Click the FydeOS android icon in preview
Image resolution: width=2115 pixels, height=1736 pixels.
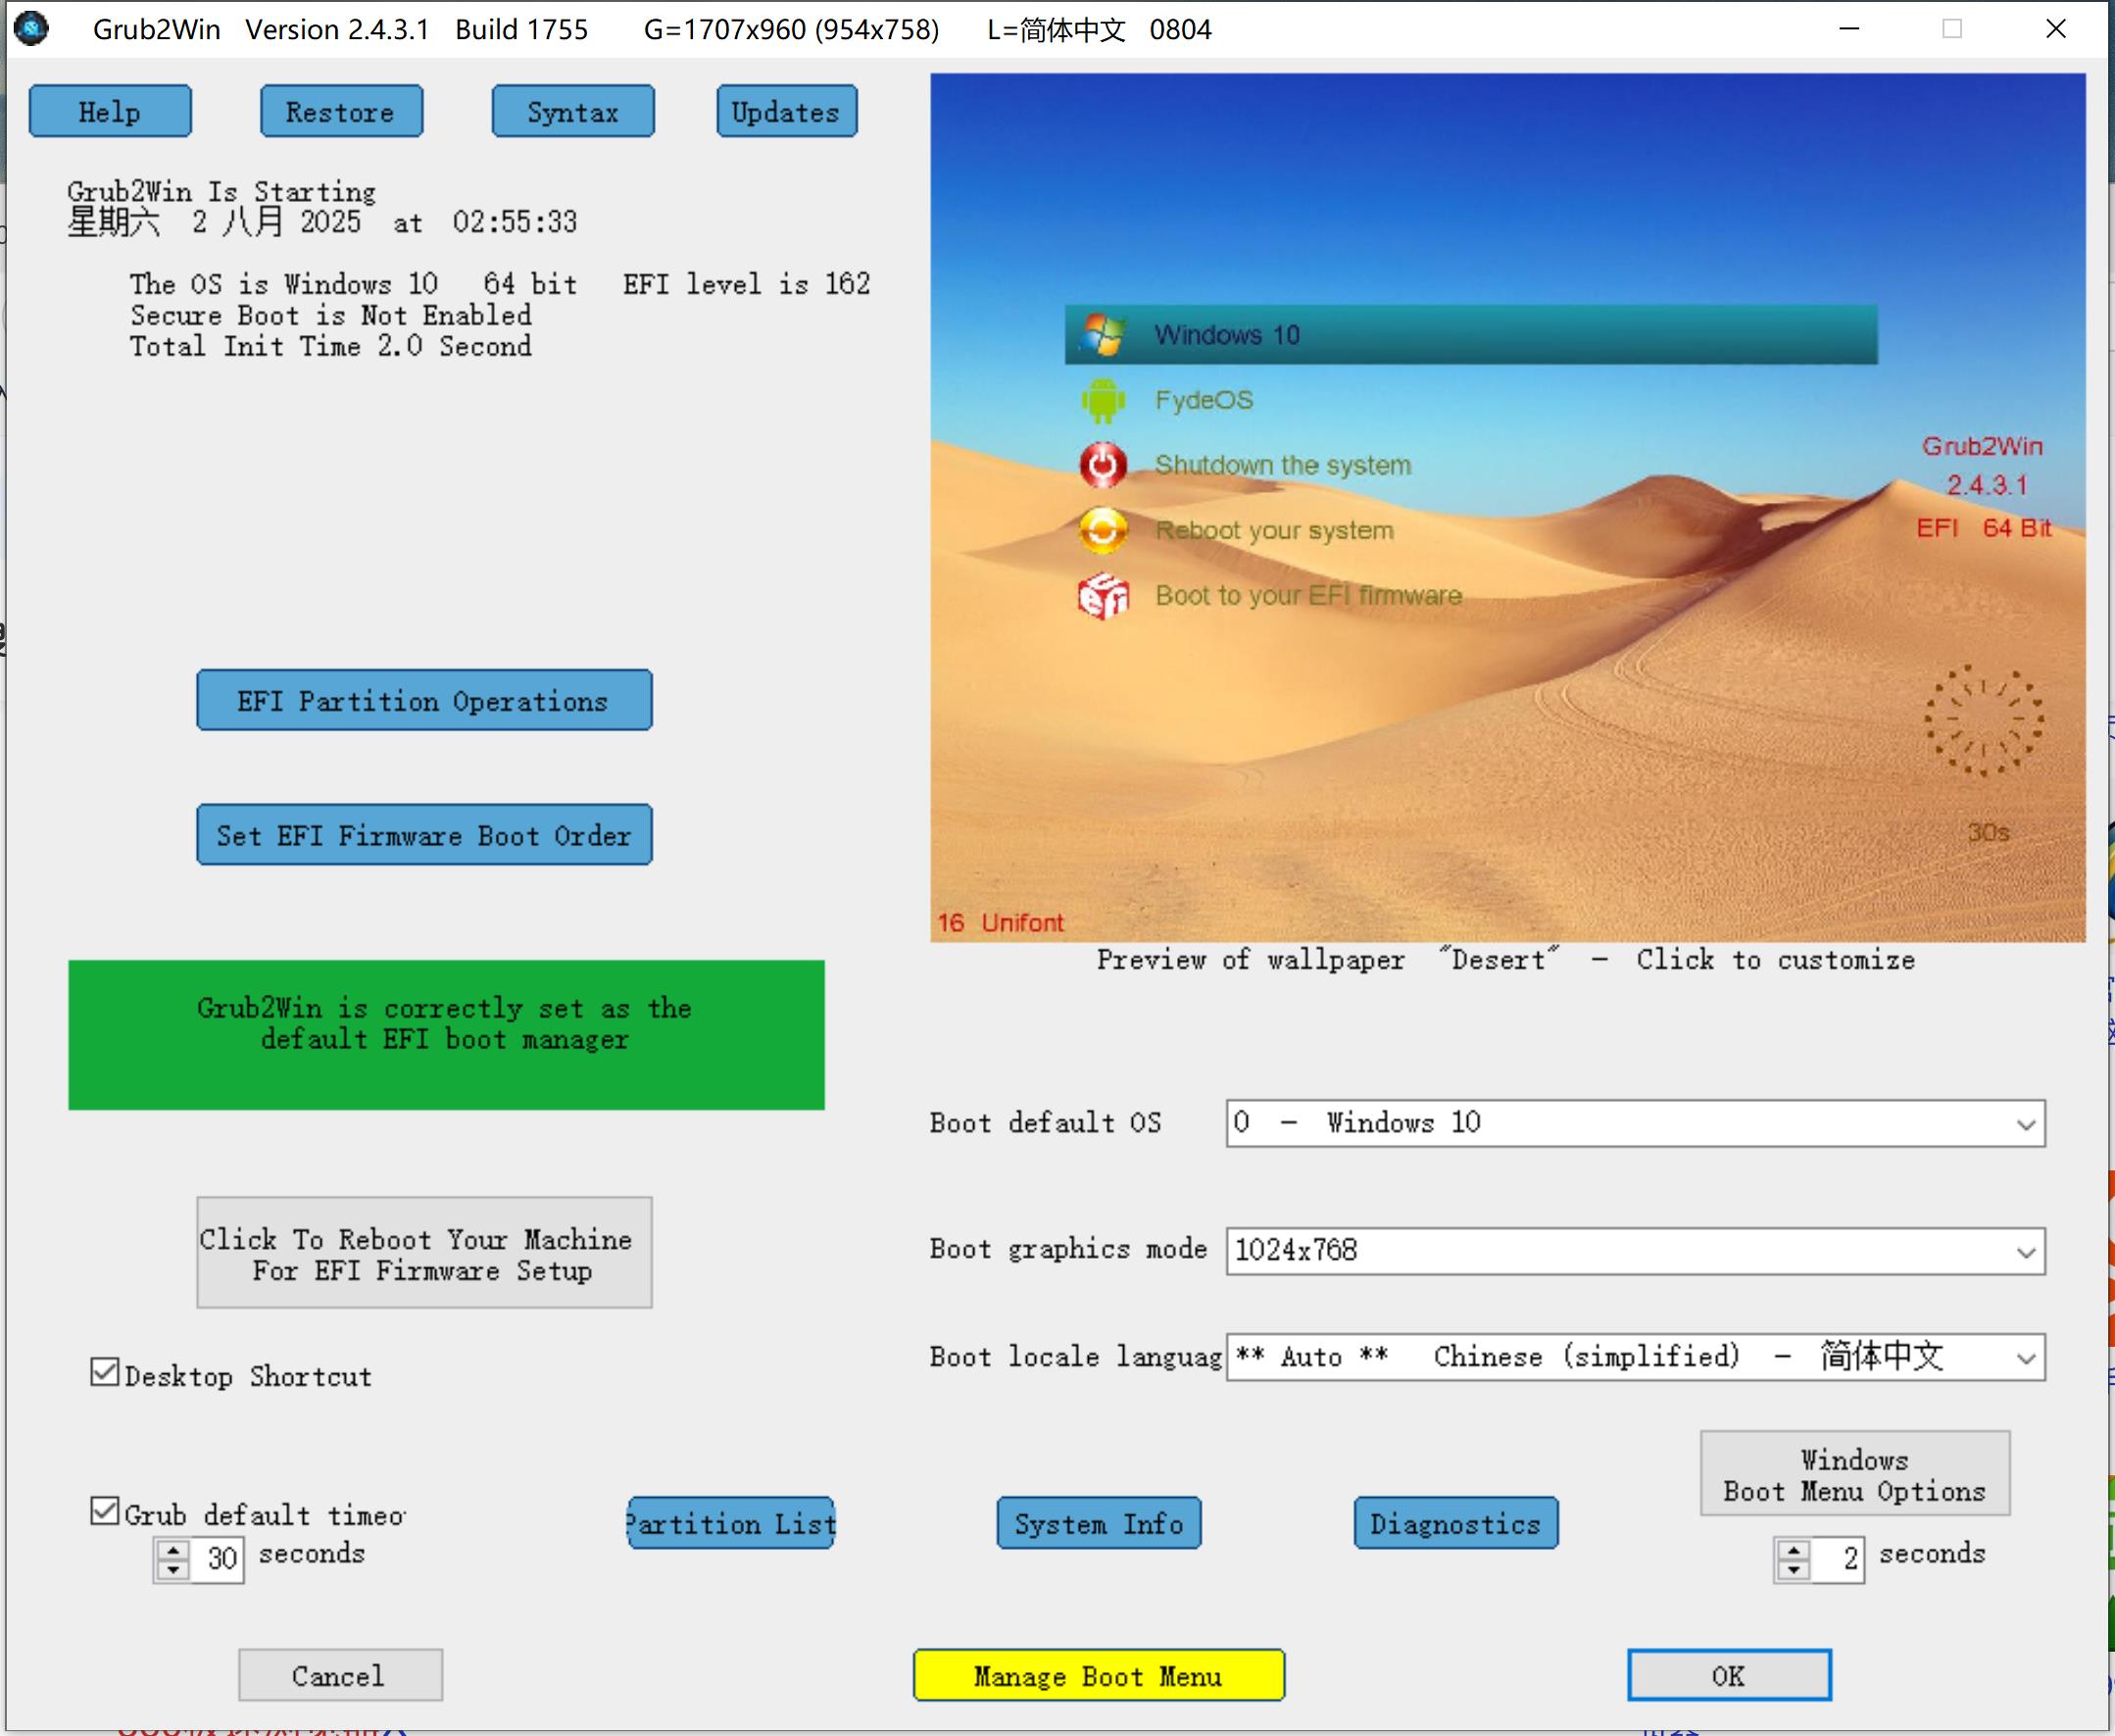[x=1103, y=400]
